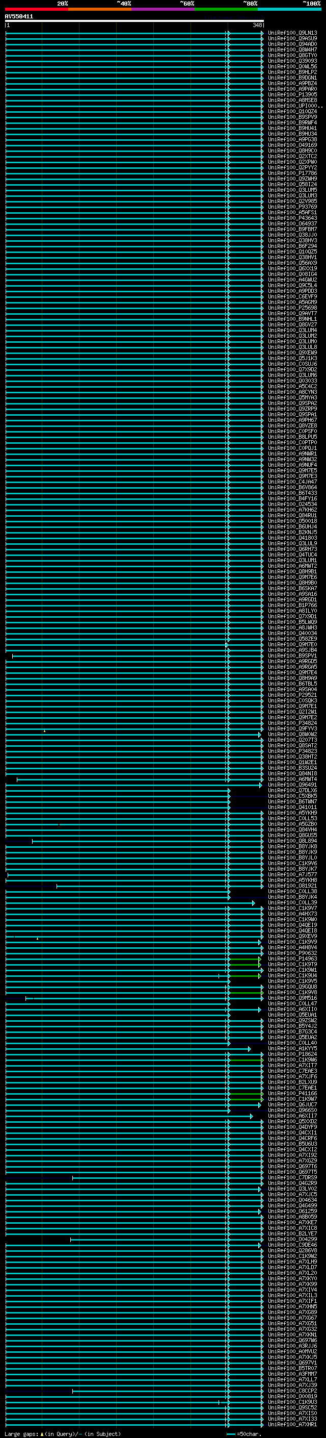Screen dimensions: 326x1438
Task: Select hit UniRef100_Q9ASU9
Action: (x=292, y=39)
